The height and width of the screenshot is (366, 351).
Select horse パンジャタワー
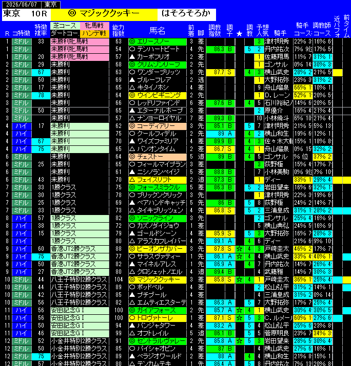point(157,326)
